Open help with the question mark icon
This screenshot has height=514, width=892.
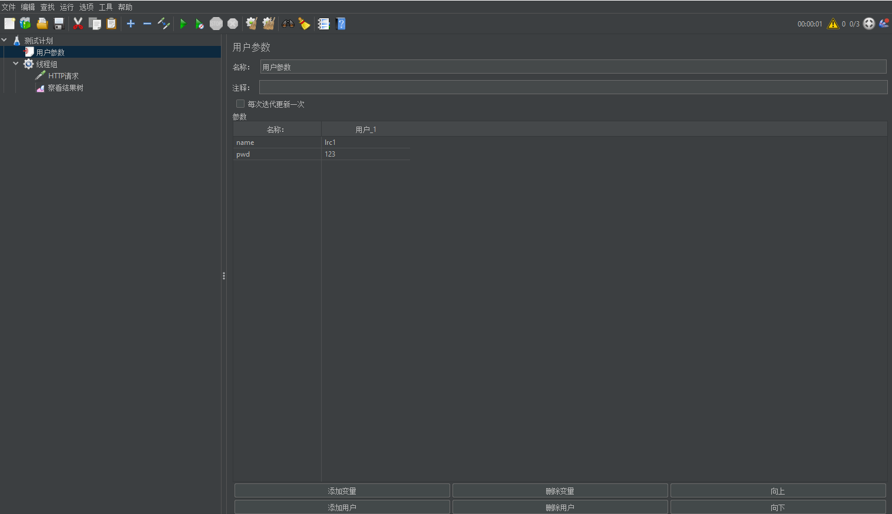point(341,24)
